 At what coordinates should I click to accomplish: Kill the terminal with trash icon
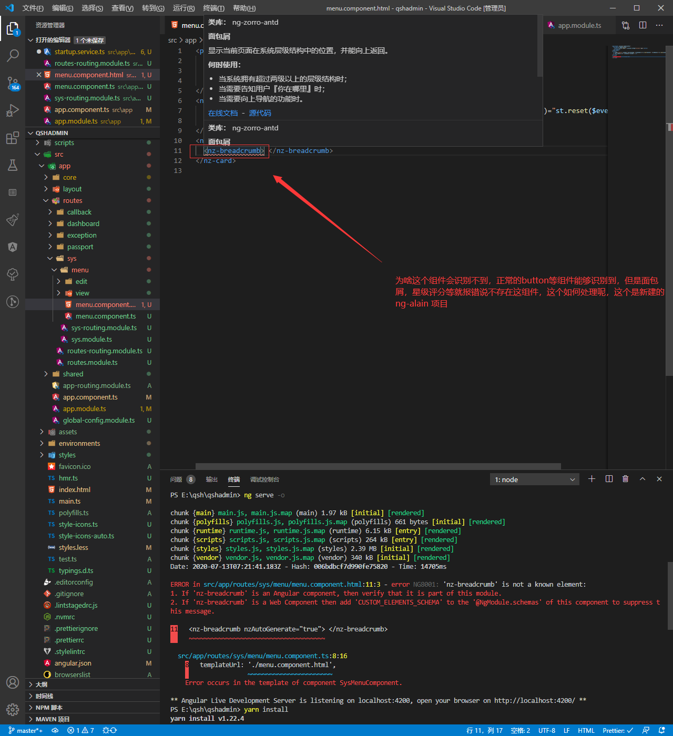625,479
